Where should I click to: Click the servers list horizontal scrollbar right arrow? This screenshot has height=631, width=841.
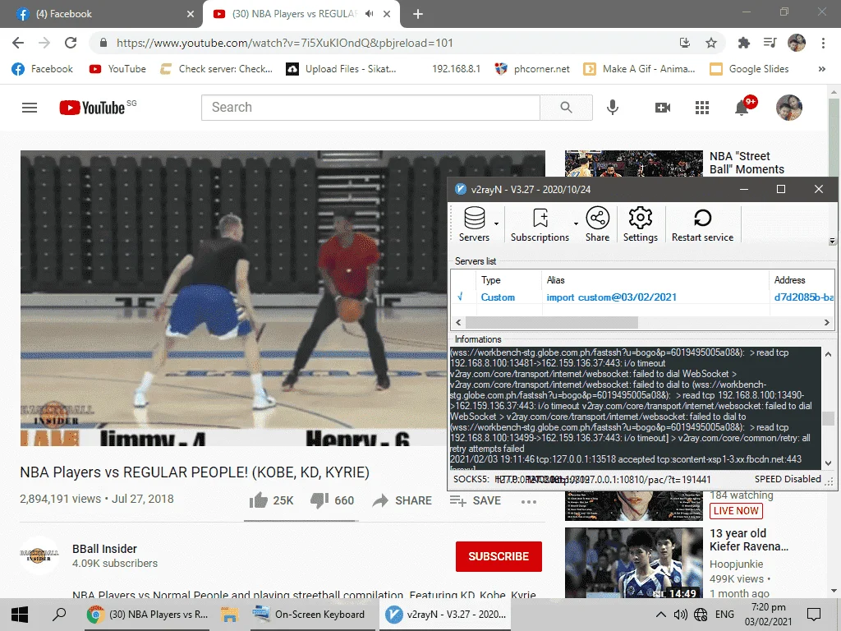tap(826, 322)
